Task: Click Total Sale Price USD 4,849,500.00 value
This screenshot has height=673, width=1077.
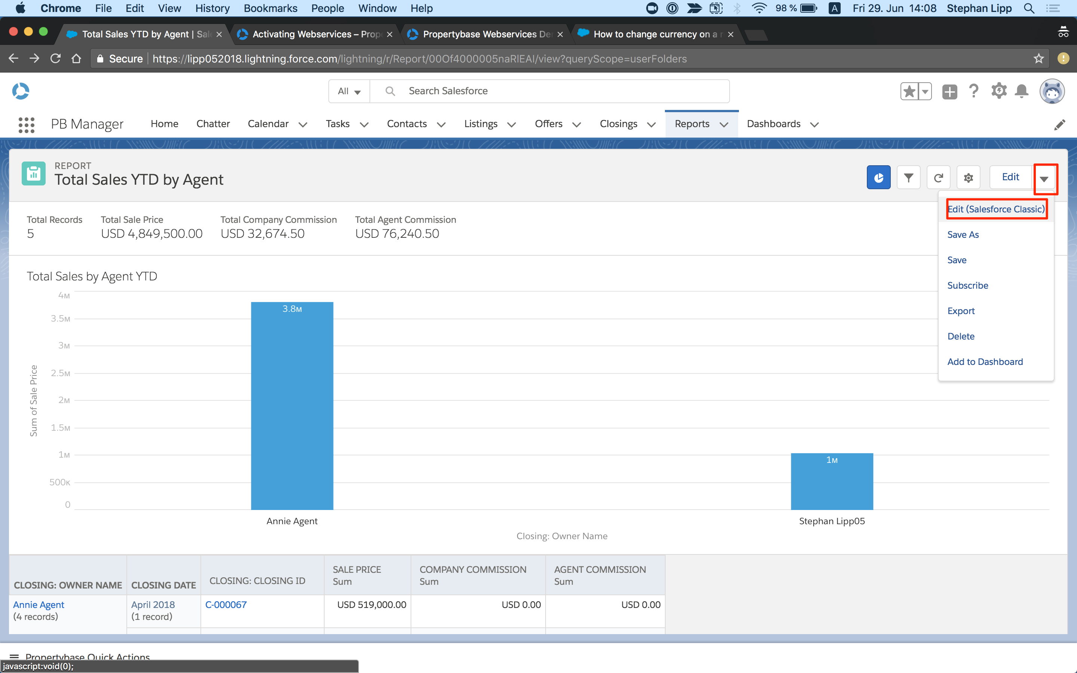Action: click(x=151, y=234)
